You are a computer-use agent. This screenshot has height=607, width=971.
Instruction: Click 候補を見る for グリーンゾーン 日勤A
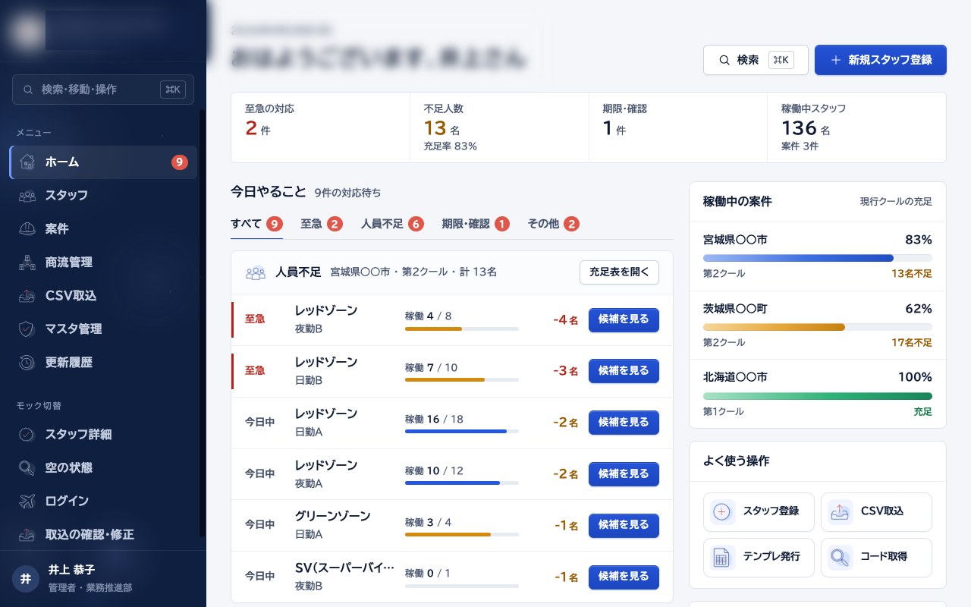coord(624,525)
